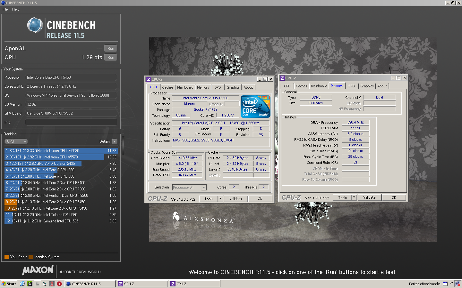
Task: Open the Graphics tab in the CPU-Z window showing the Memory tab
Action: click(x=367, y=86)
